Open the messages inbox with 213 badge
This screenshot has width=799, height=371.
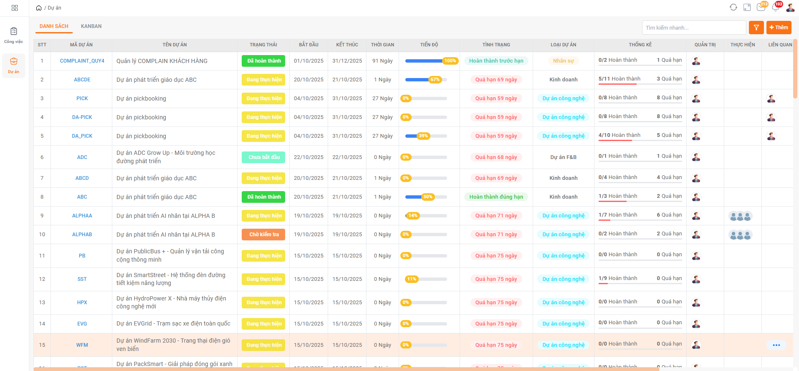[761, 8]
